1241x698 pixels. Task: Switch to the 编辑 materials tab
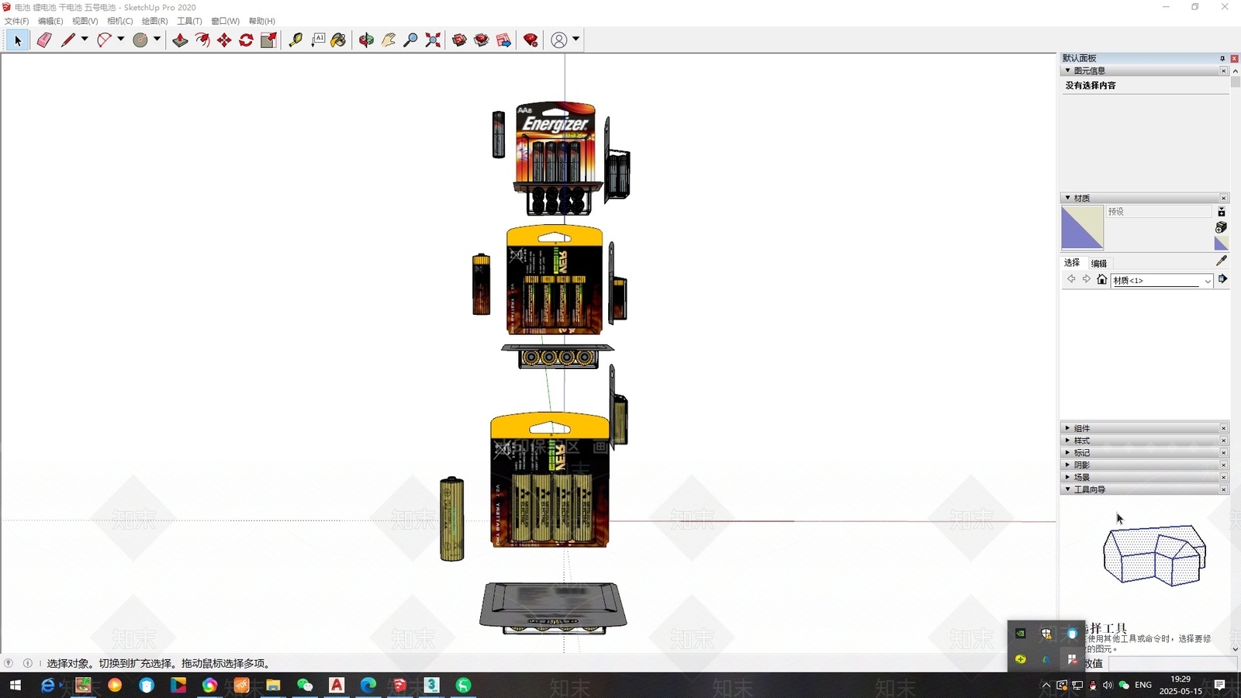1099,264
